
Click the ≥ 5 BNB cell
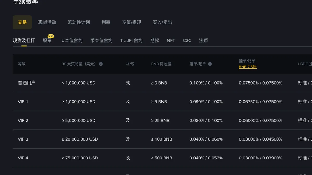pyautogui.click(x=159, y=102)
